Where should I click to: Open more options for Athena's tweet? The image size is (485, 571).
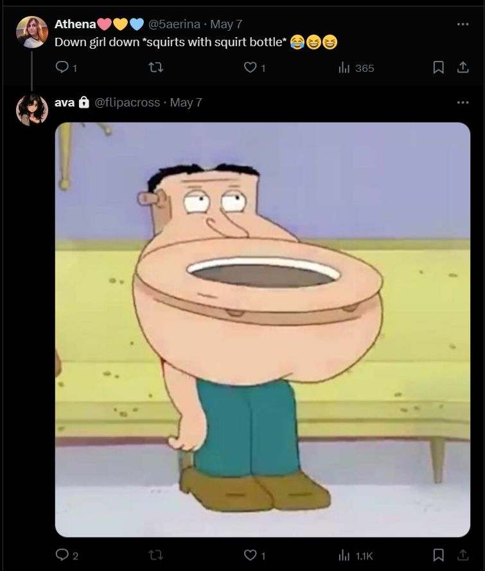(x=463, y=24)
